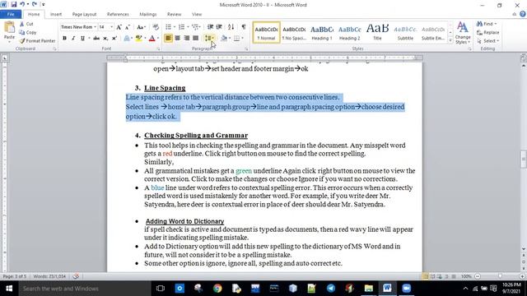This screenshot has height=296, width=527.
Task: Apply the Title style
Action: click(x=377, y=32)
